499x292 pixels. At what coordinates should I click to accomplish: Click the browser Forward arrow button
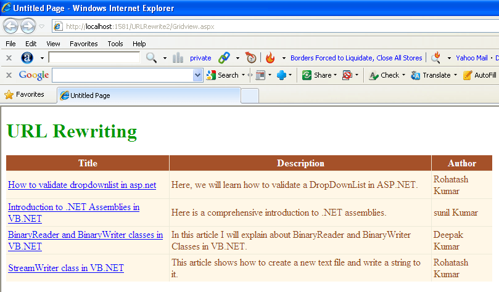[x=28, y=26]
